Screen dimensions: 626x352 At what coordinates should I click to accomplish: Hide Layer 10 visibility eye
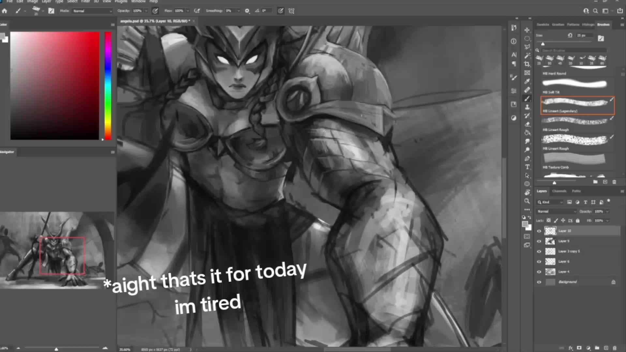pyautogui.click(x=539, y=231)
